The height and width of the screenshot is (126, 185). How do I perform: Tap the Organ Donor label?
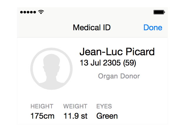point(119,76)
